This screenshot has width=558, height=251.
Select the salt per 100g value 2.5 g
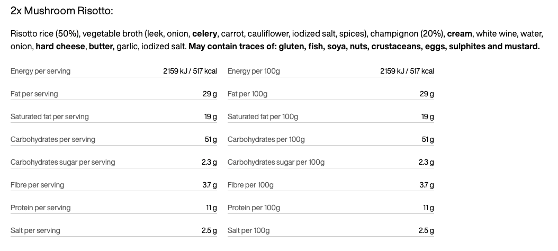[x=426, y=230]
